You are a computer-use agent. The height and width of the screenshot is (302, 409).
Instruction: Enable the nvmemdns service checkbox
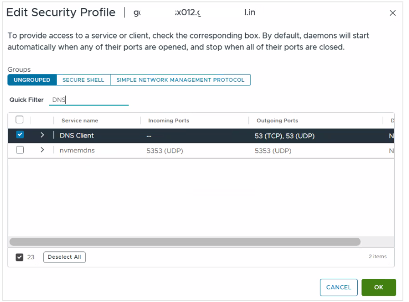click(20, 150)
